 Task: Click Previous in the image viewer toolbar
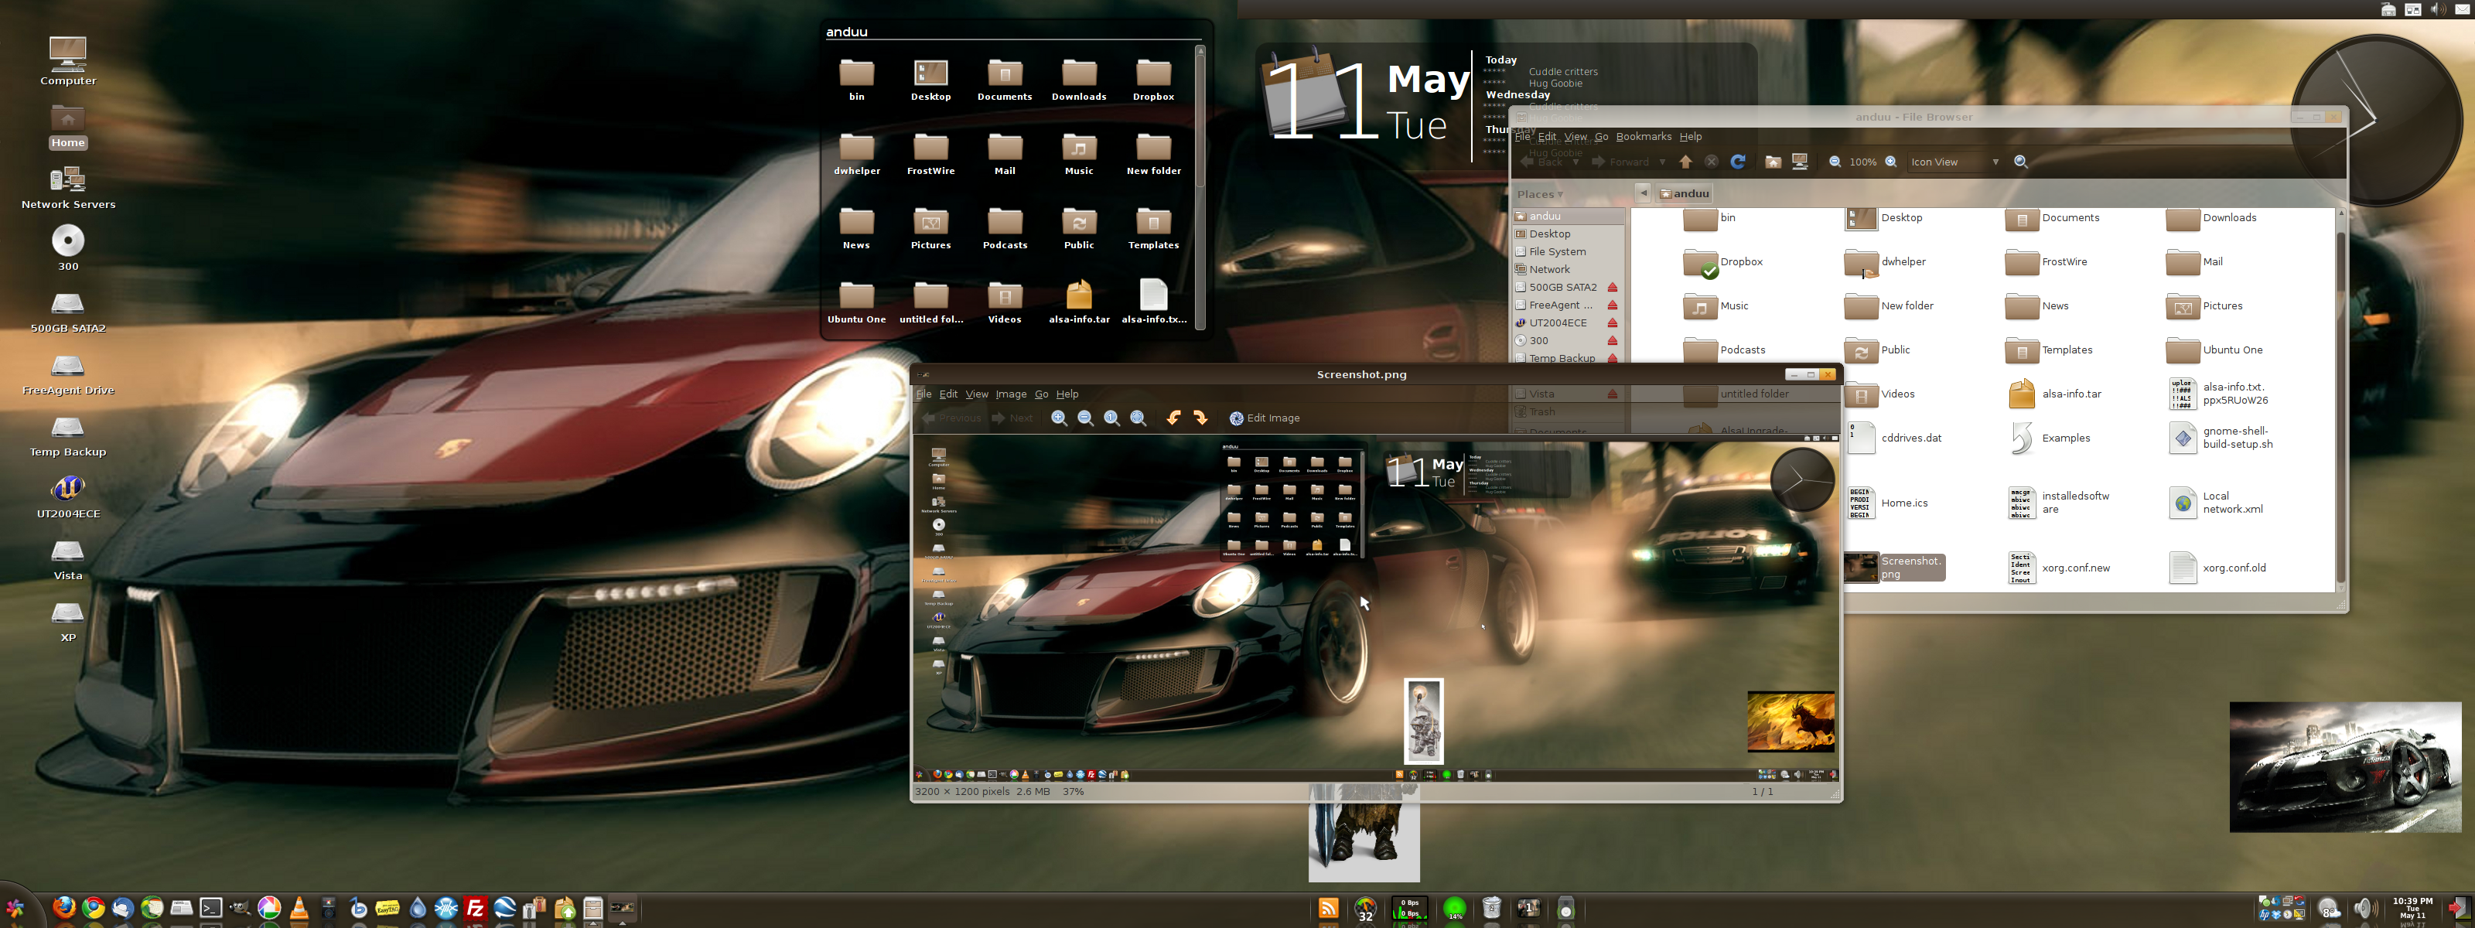tap(951, 418)
